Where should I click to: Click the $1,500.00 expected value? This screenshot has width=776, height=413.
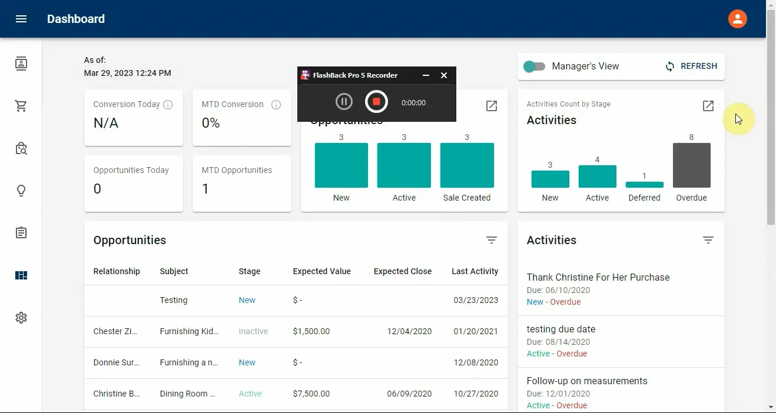click(311, 331)
